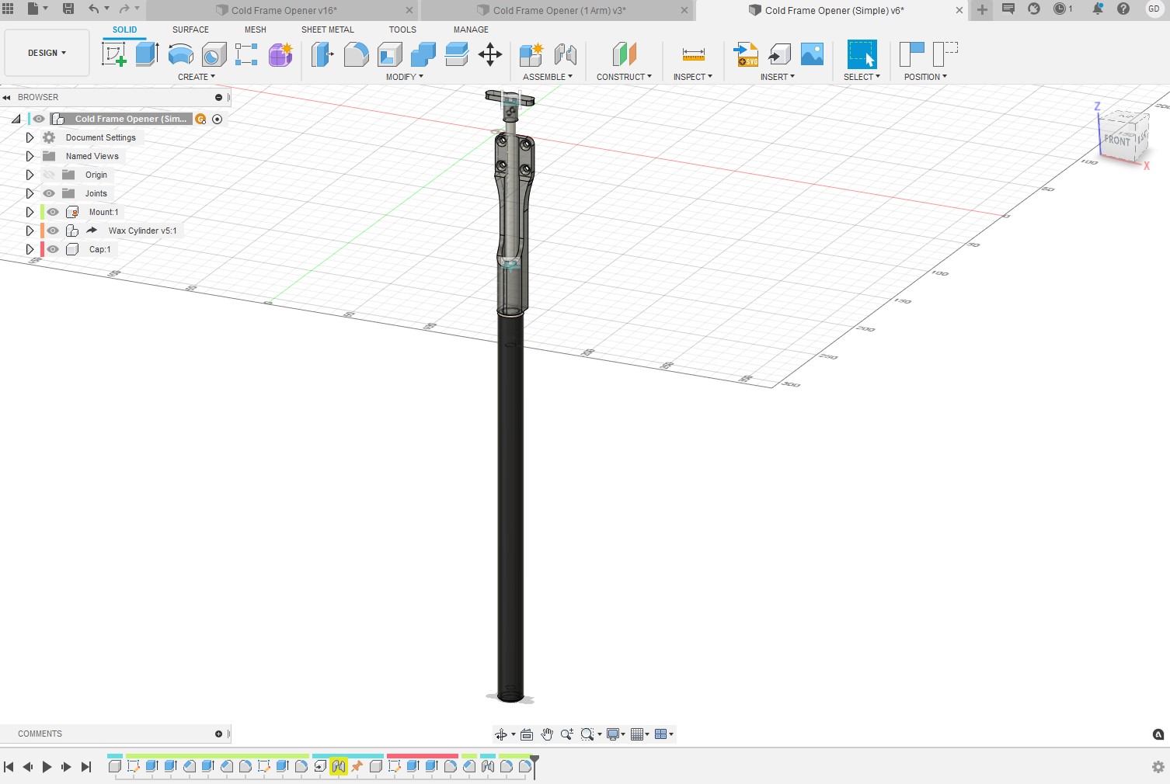Expand the Named Views node
Screen dimensions: 1170x784
pos(30,156)
